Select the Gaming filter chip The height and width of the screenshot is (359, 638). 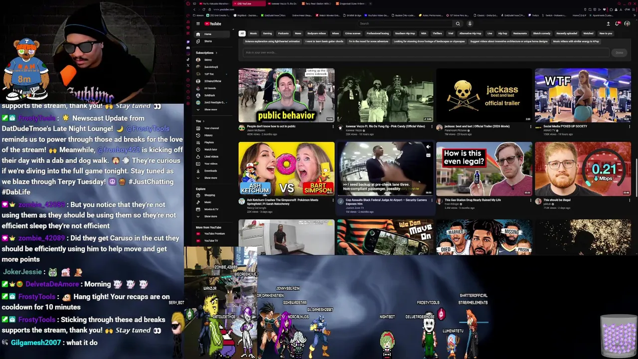click(267, 33)
